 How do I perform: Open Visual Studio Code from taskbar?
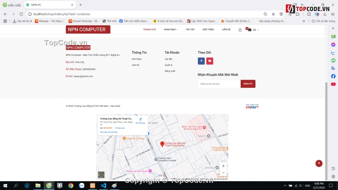(x=104, y=185)
